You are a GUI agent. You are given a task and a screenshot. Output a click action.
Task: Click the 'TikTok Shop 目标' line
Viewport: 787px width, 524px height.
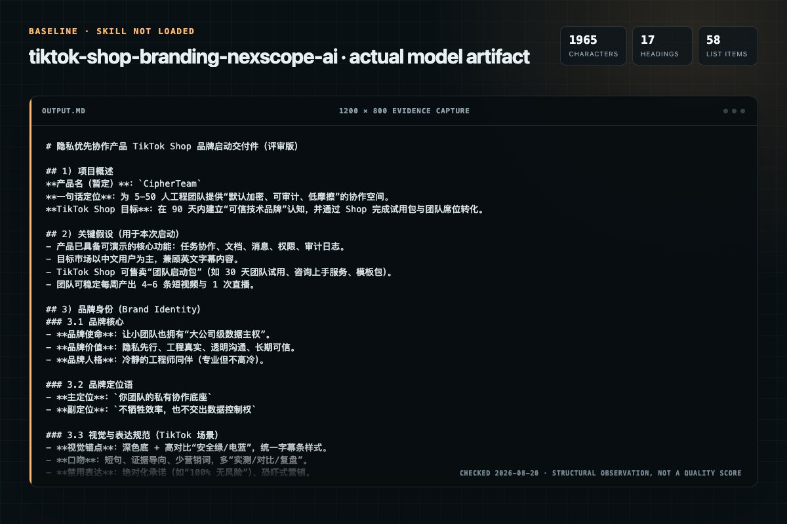265,210
